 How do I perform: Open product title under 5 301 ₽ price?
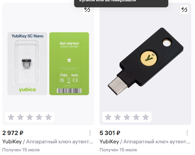click(145, 142)
